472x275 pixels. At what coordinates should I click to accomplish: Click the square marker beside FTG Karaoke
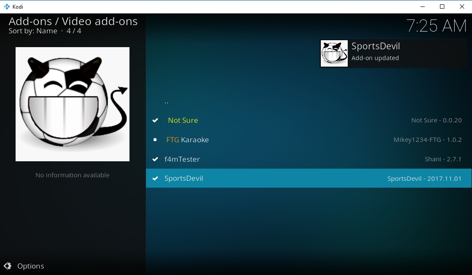tap(155, 140)
